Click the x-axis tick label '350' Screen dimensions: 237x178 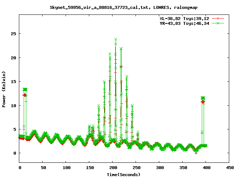point(183,168)
